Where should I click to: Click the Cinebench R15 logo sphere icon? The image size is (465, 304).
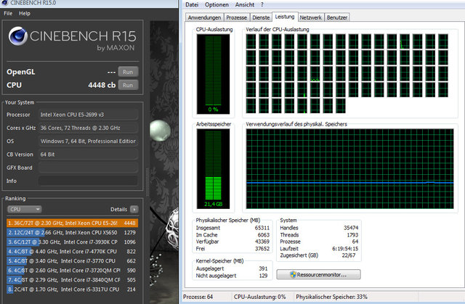pyautogui.click(x=17, y=36)
